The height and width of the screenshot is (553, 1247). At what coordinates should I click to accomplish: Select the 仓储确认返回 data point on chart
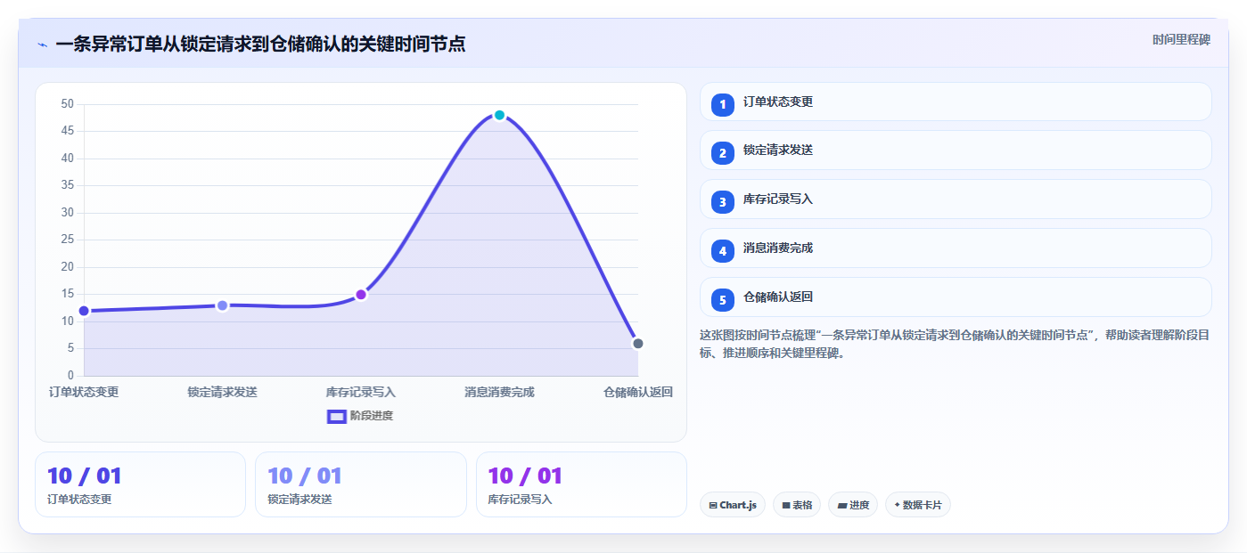pos(637,344)
